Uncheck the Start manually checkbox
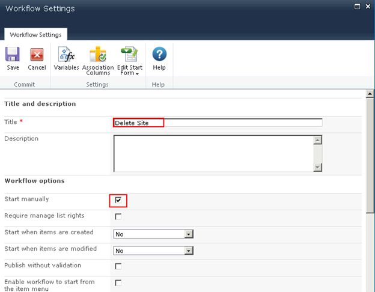The image size is (375, 292). (x=118, y=200)
